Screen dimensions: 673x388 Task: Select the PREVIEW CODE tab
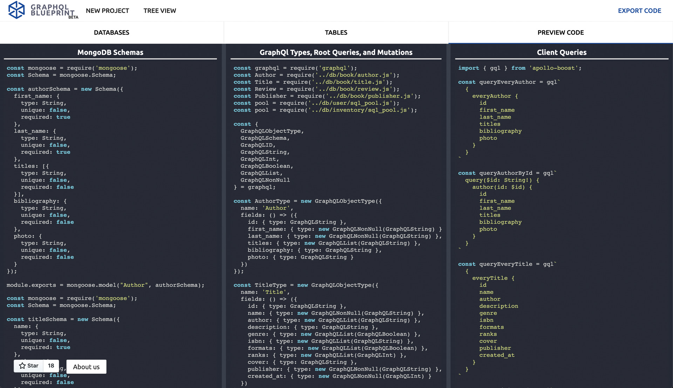click(560, 33)
